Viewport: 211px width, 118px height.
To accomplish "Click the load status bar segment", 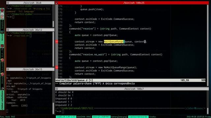I will point(66,117).
